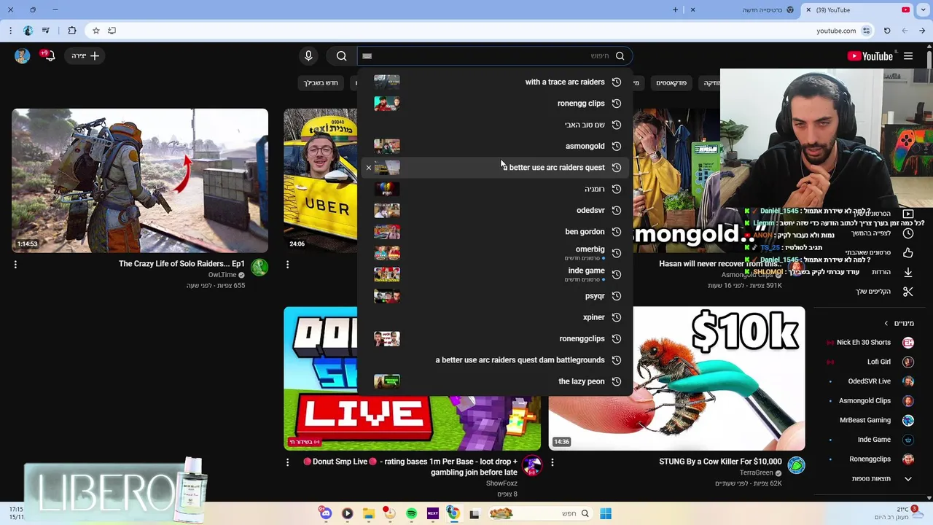Open a new browser tab with plus
The width and height of the screenshot is (933, 525).
(x=675, y=10)
